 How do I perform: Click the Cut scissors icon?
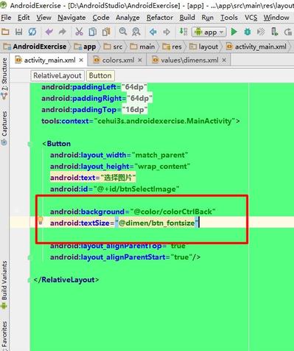[x=79, y=32]
